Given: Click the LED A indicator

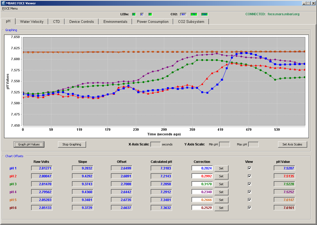Looking at the screenshot, I should coord(134,14).
